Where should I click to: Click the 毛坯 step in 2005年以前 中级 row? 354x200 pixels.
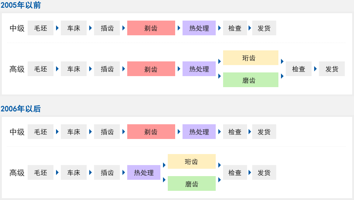click(x=41, y=28)
